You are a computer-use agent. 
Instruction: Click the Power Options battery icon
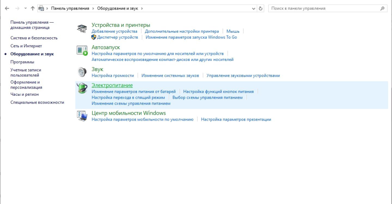pos(82,88)
